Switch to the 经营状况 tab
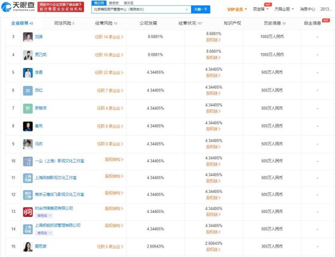Viewport: 335px width, 257px height. [190, 23]
